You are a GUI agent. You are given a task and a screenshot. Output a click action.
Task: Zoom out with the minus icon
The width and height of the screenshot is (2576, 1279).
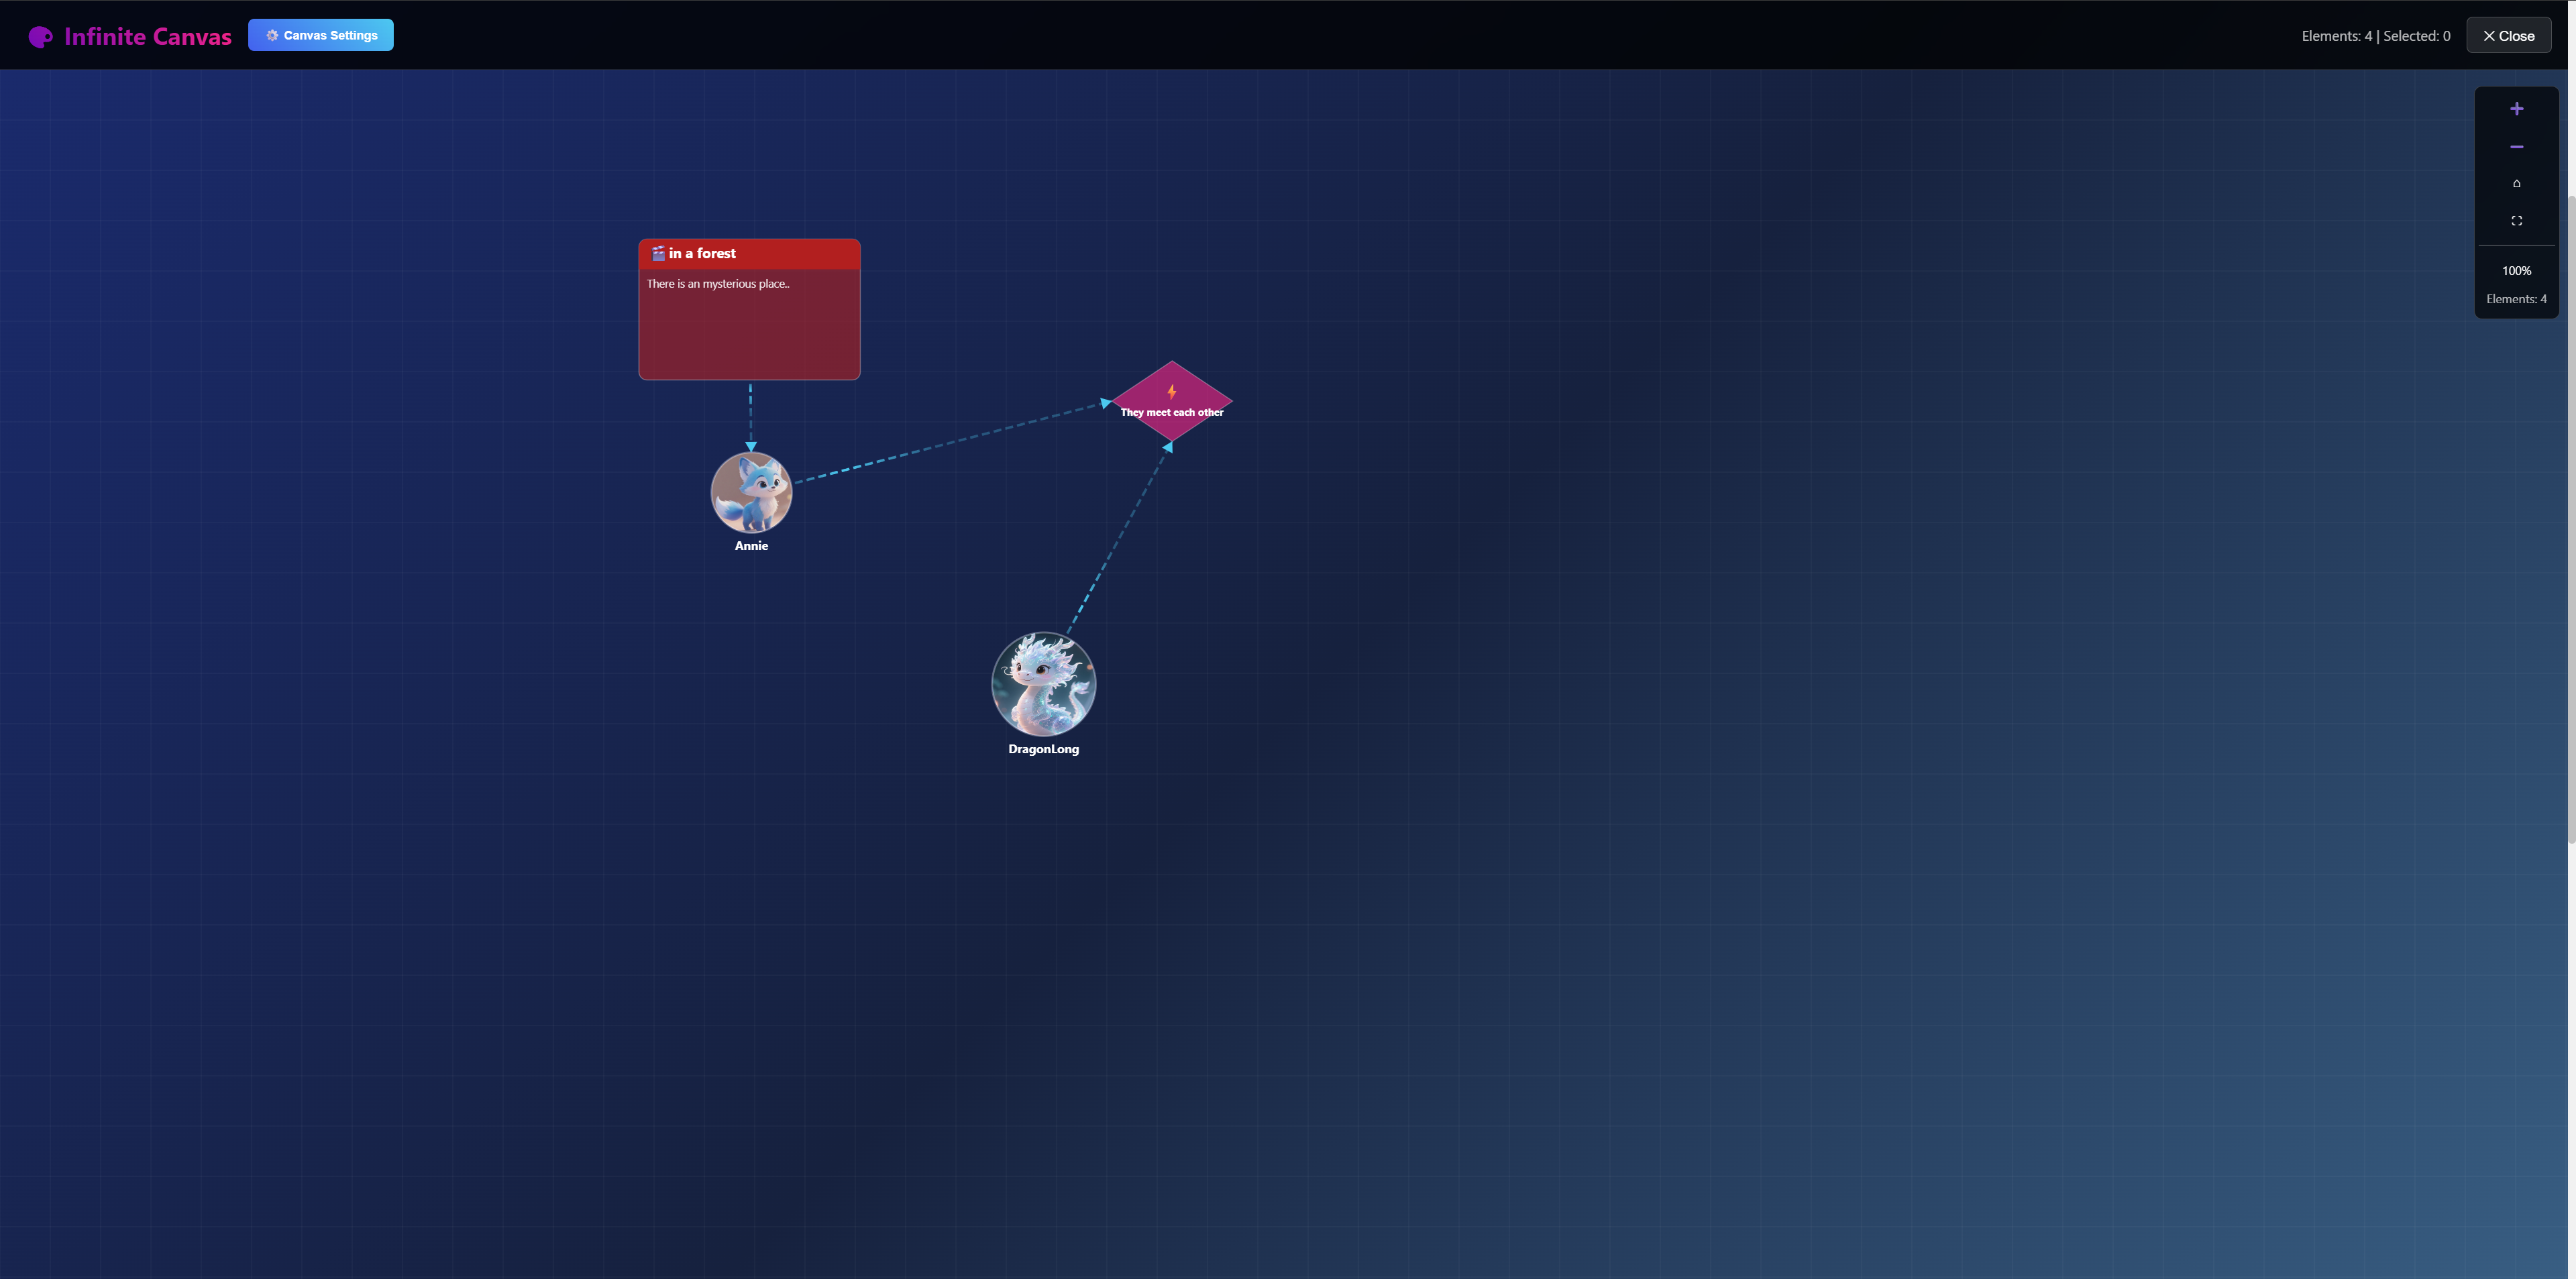(x=2516, y=147)
